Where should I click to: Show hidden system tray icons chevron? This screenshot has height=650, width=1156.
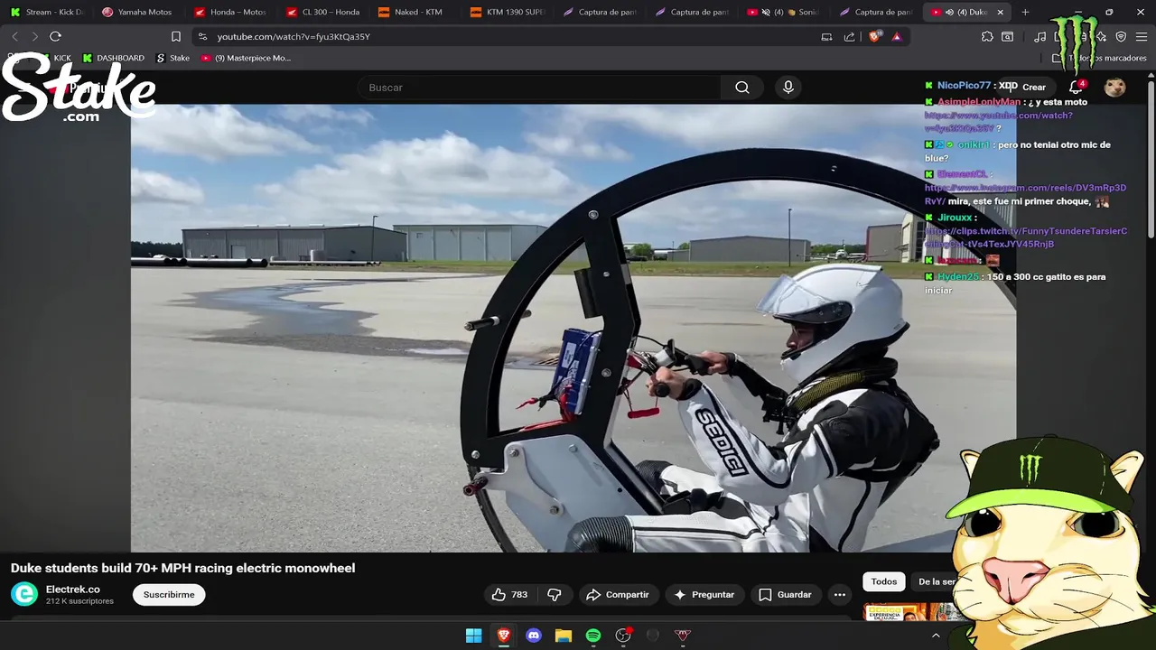(936, 636)
